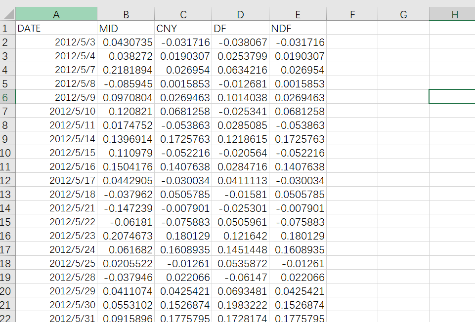Click DF value 0.0634216

[x=240, y=69]
